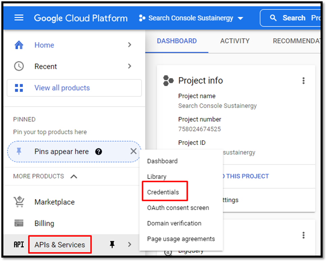Click the Recent clock icon
327x262 pixels.
[19, 66]
